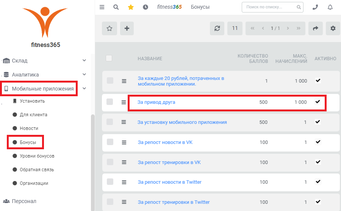341x211 pixels.
Task: Click the magnifier search icon in the top bar
Action: coord(116,7)
